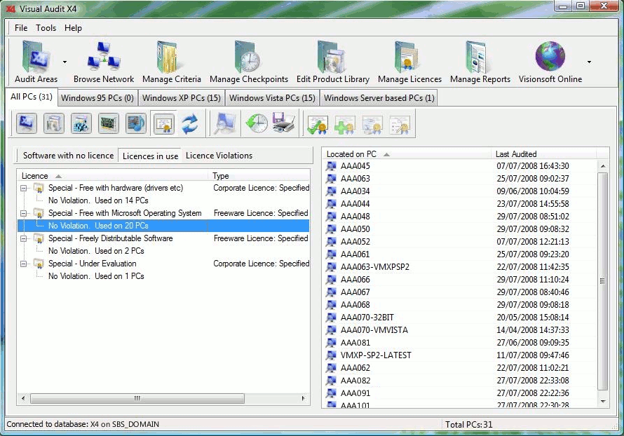Collapse Special - Free with hardware node
The height and width of the screenshot is (436, 624).
pyautogui.click(x=23, y=188)
